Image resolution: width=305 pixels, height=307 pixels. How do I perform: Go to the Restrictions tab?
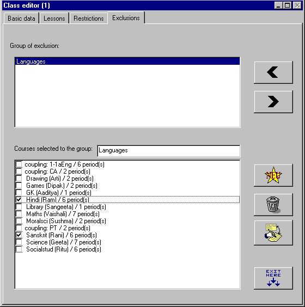tap(89, 19)
